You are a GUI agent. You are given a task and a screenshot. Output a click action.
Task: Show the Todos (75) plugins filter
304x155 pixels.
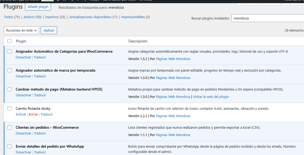coord(12,17)
